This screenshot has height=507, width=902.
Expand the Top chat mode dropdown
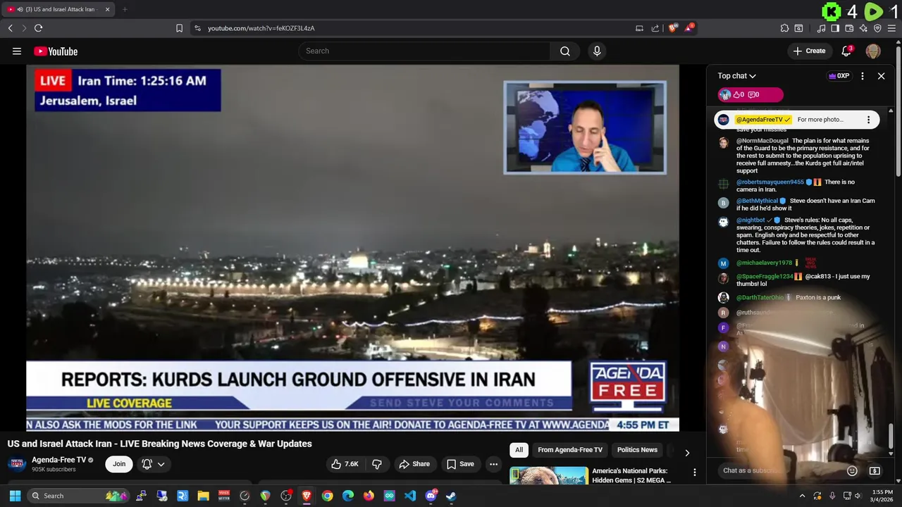[737, 76]
